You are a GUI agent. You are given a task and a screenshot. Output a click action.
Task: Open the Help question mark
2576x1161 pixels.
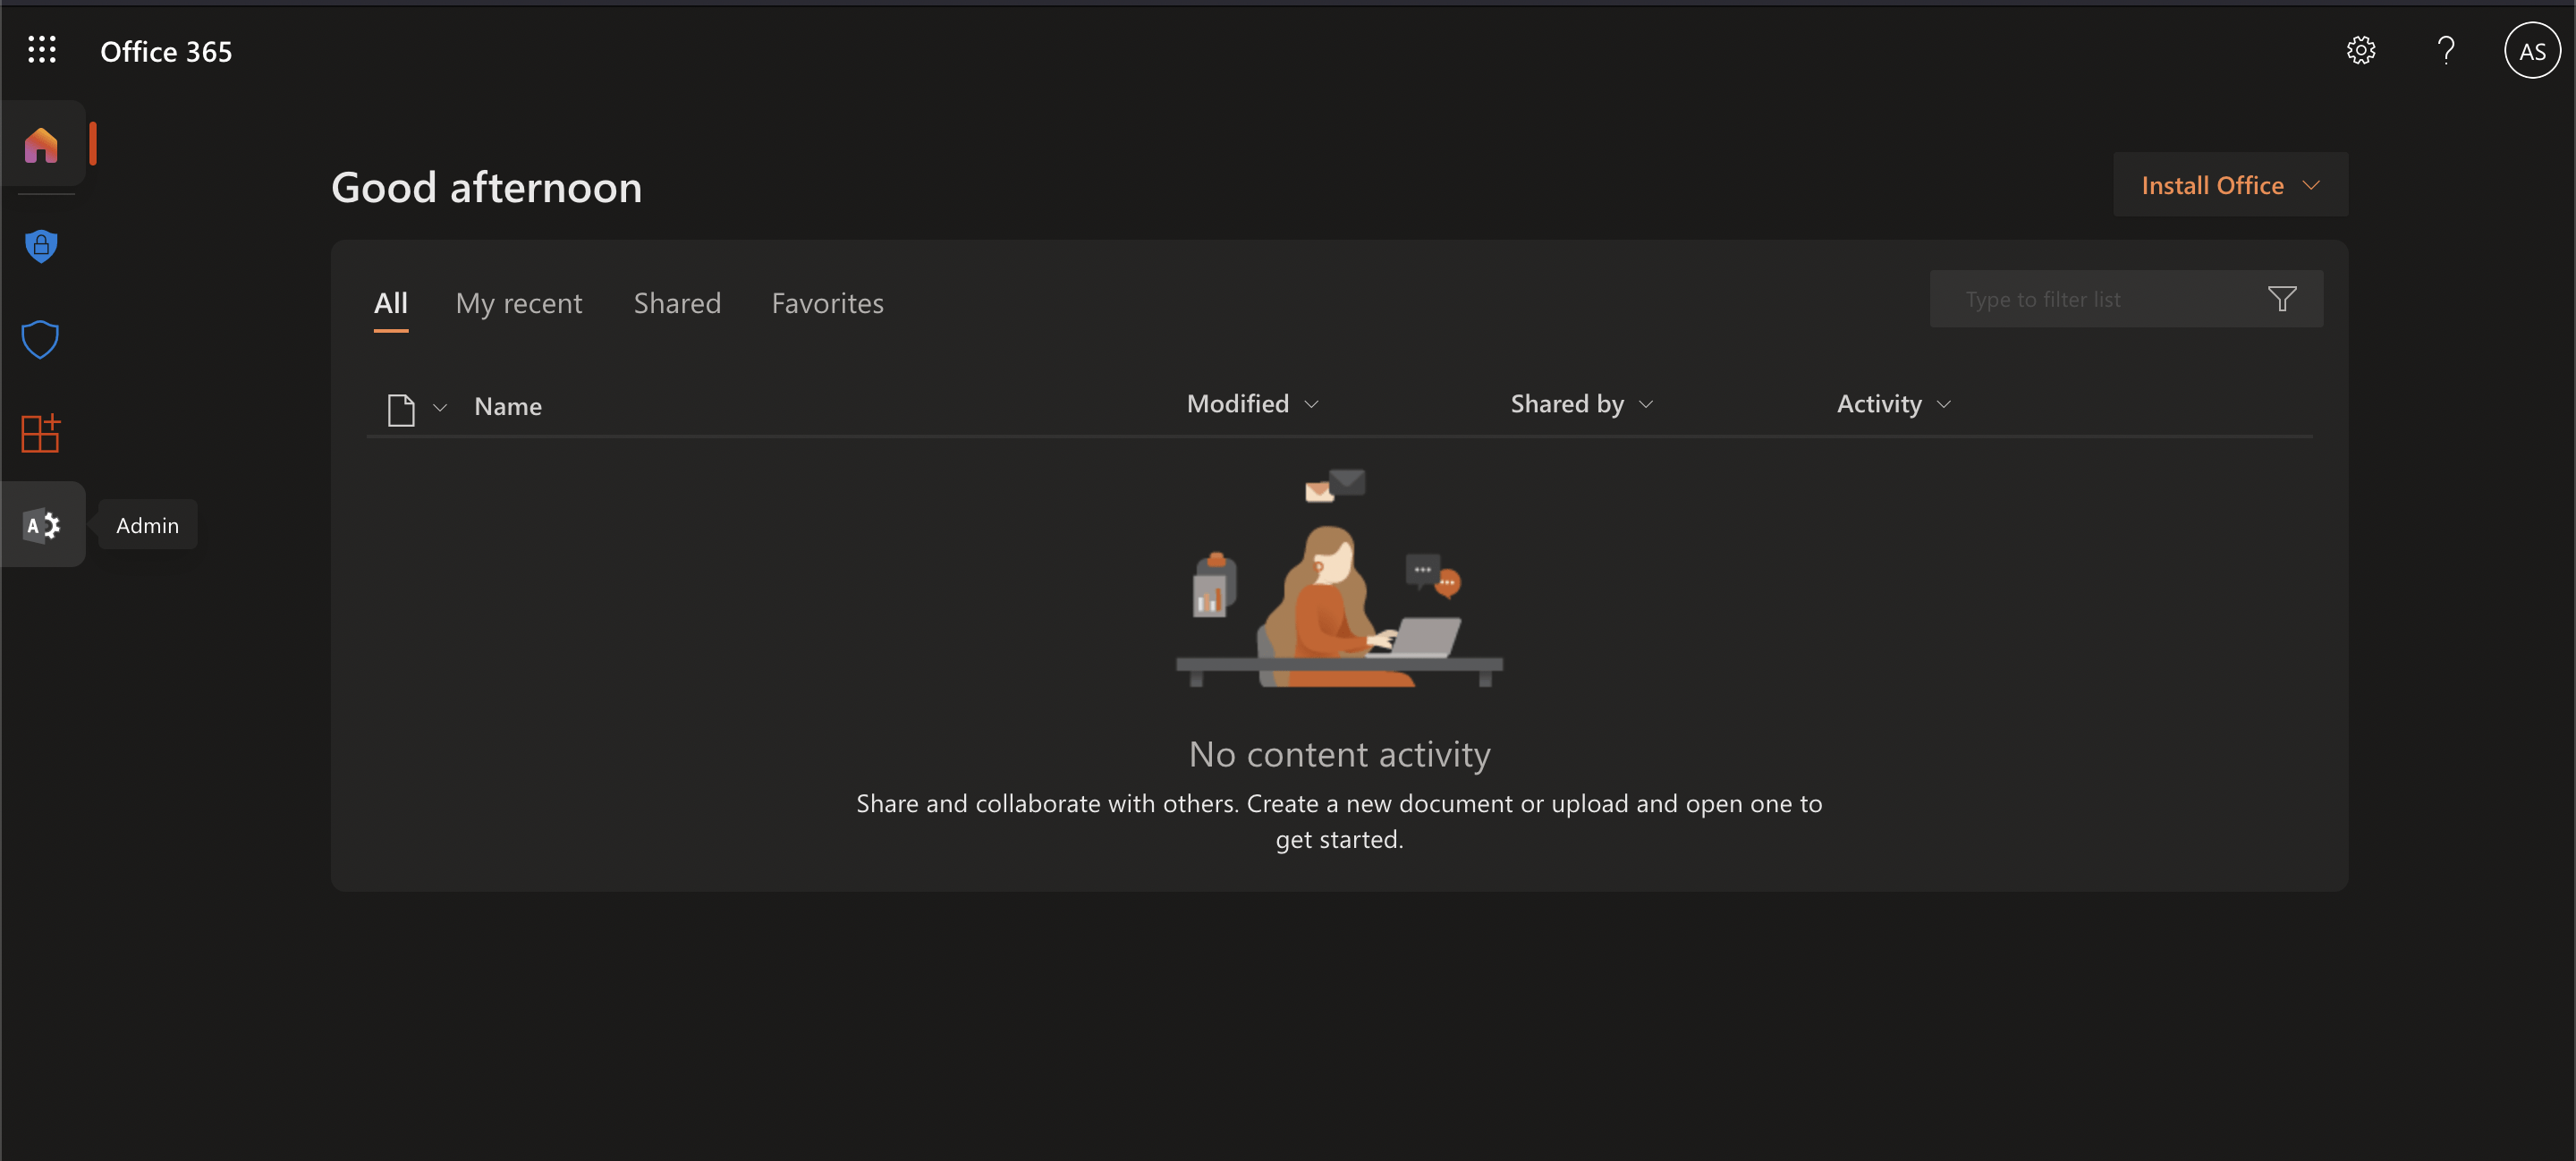point(2445,51)
